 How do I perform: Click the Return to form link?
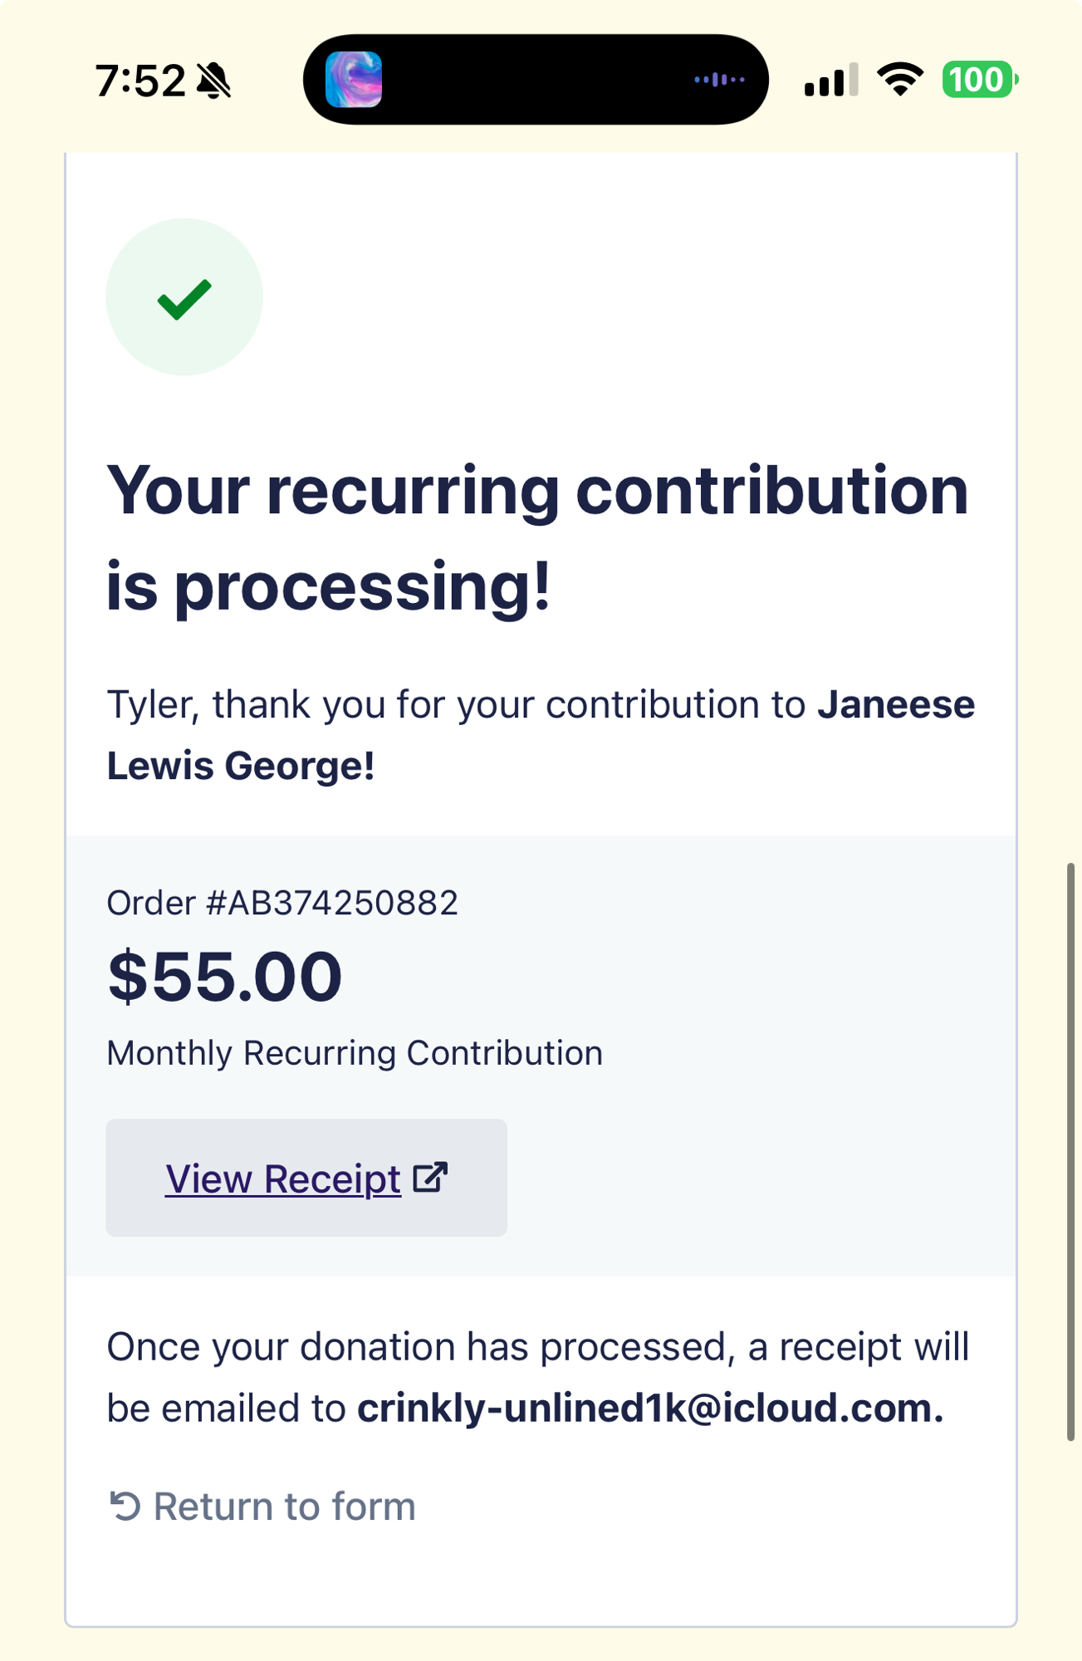(284, 1507)
